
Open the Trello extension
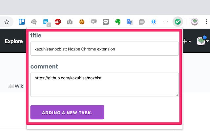22,22
